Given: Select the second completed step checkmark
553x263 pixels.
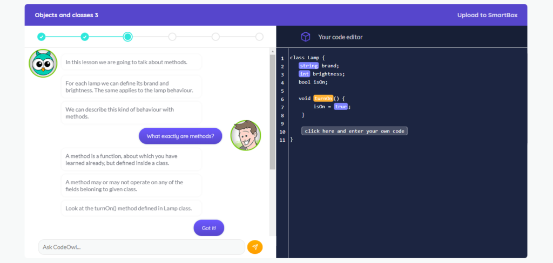Looking at the screenshot, I should (x=85, y=37).
